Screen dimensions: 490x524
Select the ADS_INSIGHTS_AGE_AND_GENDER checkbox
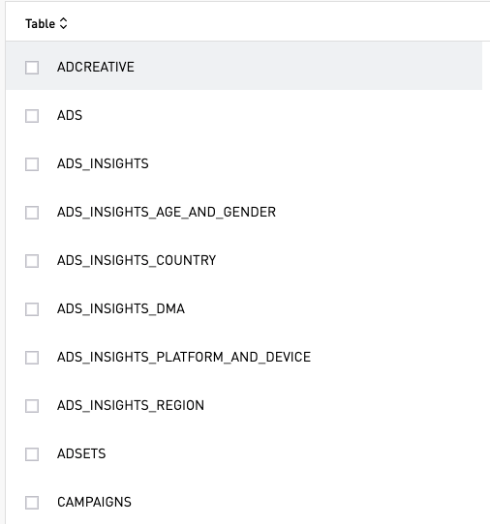pos(32,213)
